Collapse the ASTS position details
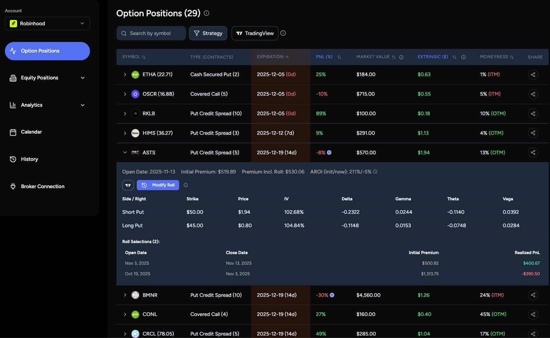The height and width of the screenshot is (338, 550). (x=125, y=152)
